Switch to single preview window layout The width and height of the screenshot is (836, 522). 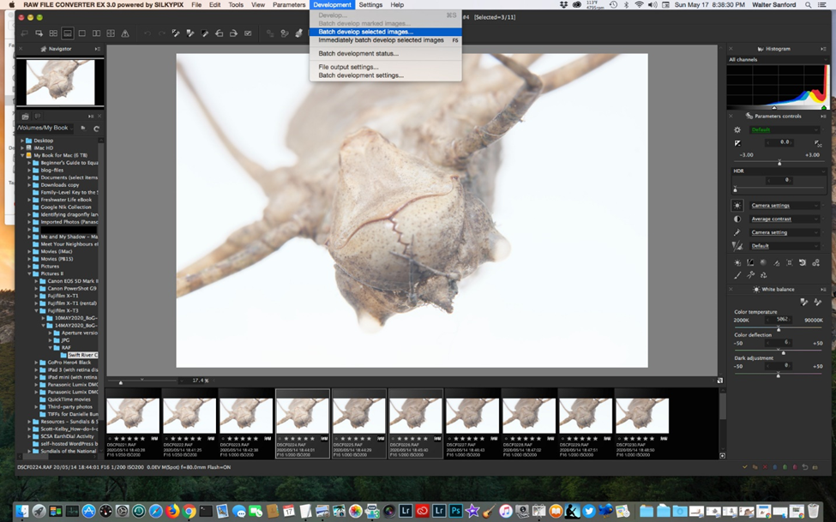82,33
